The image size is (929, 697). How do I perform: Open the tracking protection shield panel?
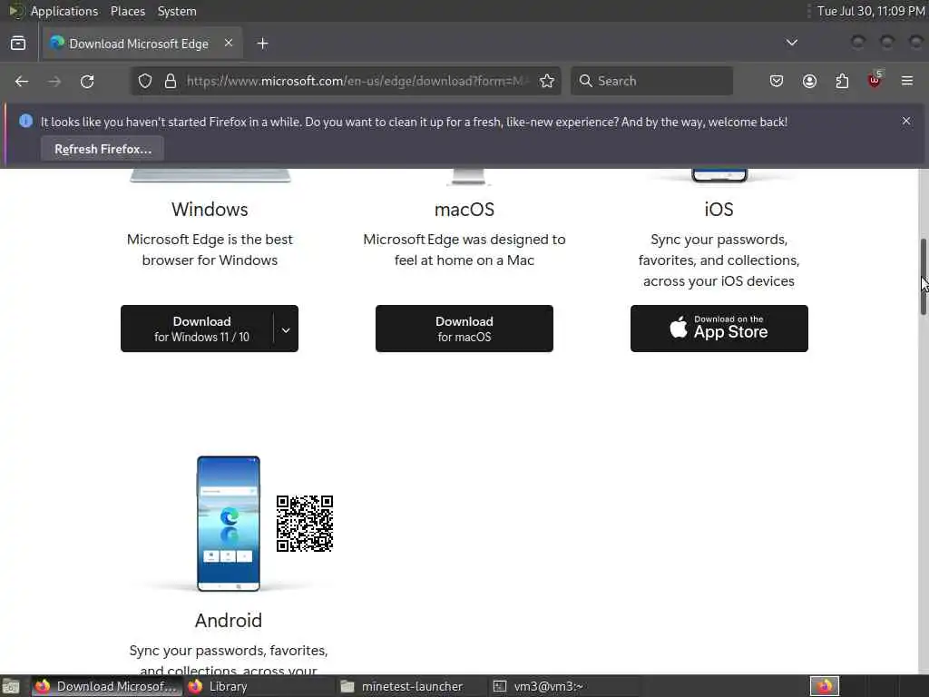click(145, 81)
